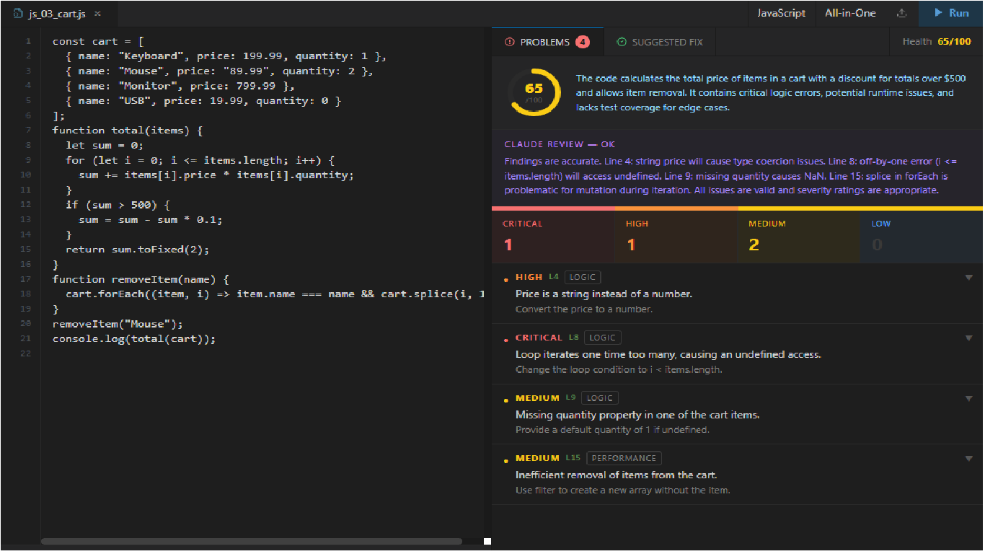
Task: Click the share/export upload icon
Action: tap(901, 13)
